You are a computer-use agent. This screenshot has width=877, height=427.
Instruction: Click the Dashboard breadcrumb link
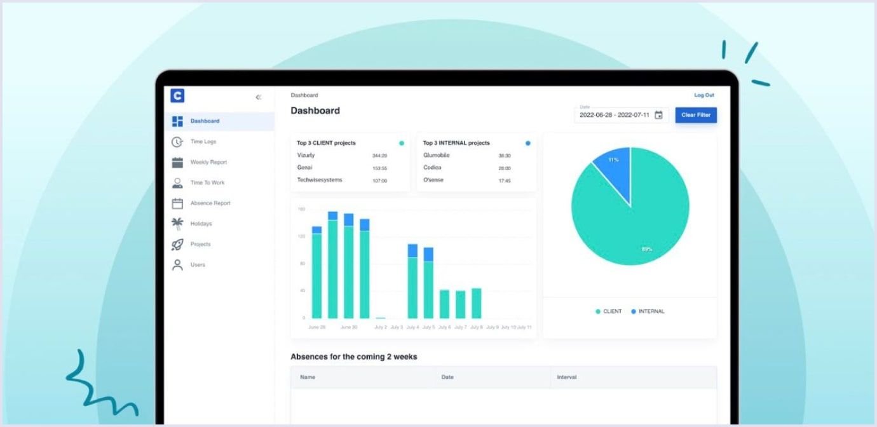tap(304, 95)
